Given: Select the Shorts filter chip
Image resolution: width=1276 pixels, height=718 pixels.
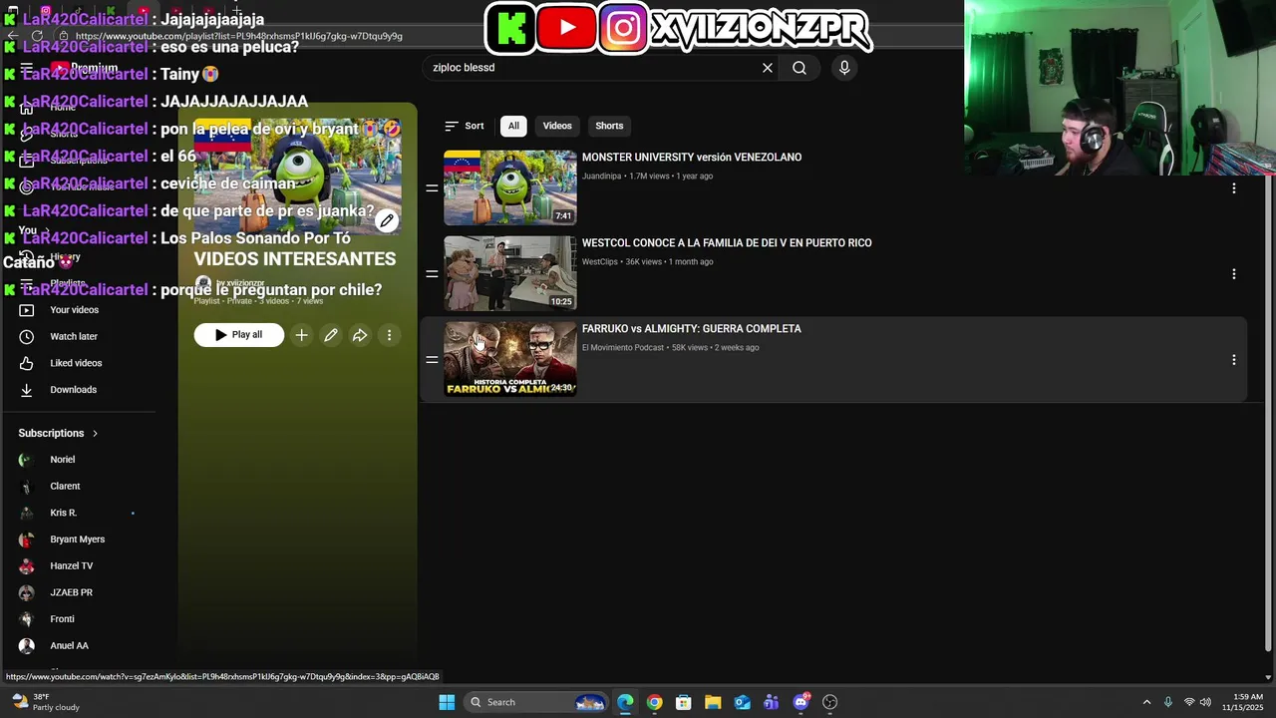Looking at the screenshot, I should [609, 126].
